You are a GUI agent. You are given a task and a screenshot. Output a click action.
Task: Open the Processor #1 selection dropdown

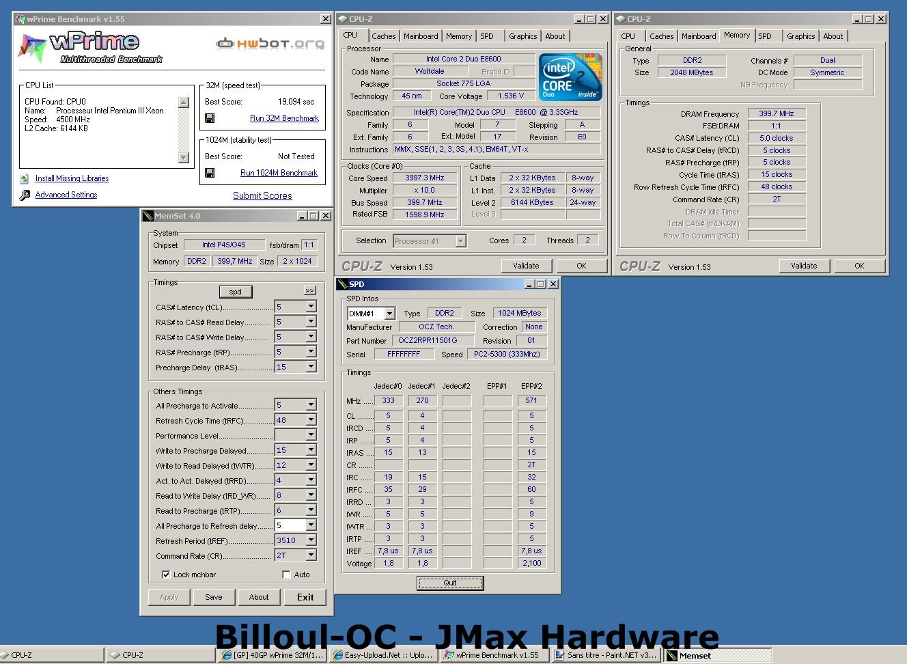click(460, 241)
